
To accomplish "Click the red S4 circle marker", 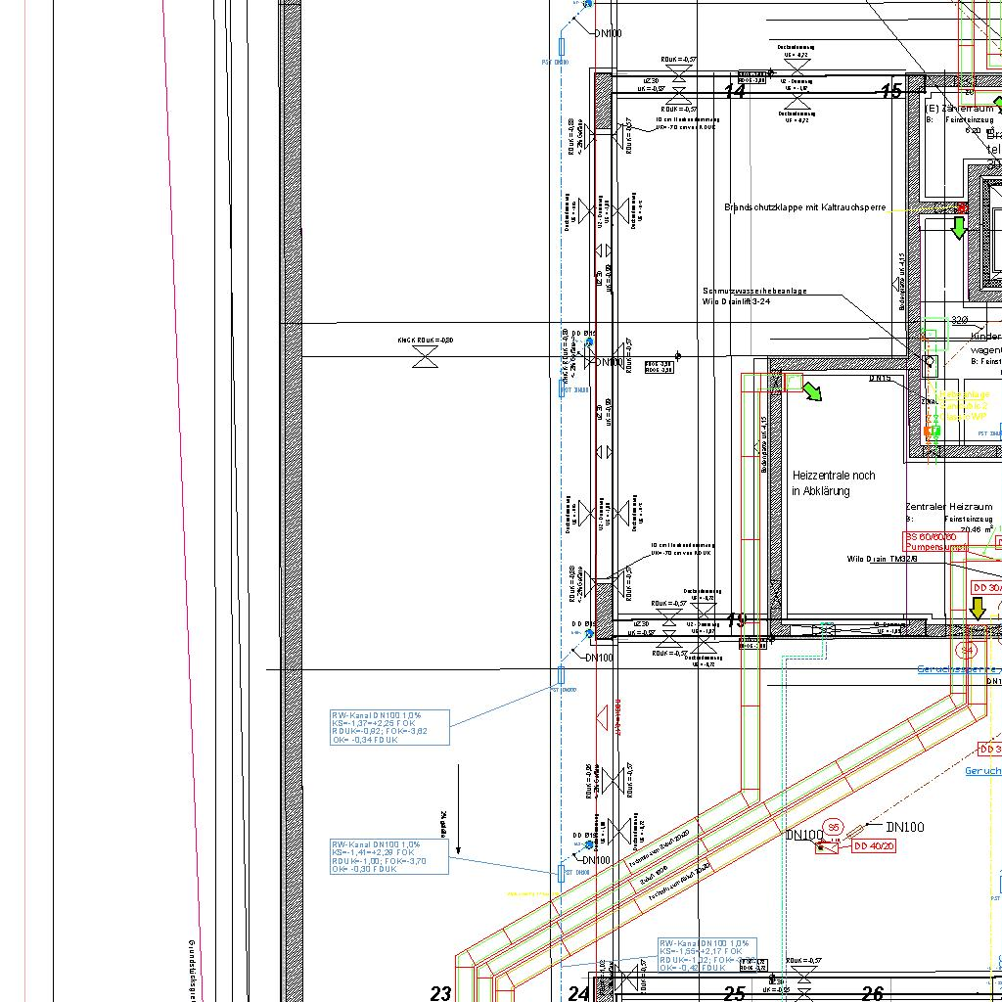I will 968,650.
